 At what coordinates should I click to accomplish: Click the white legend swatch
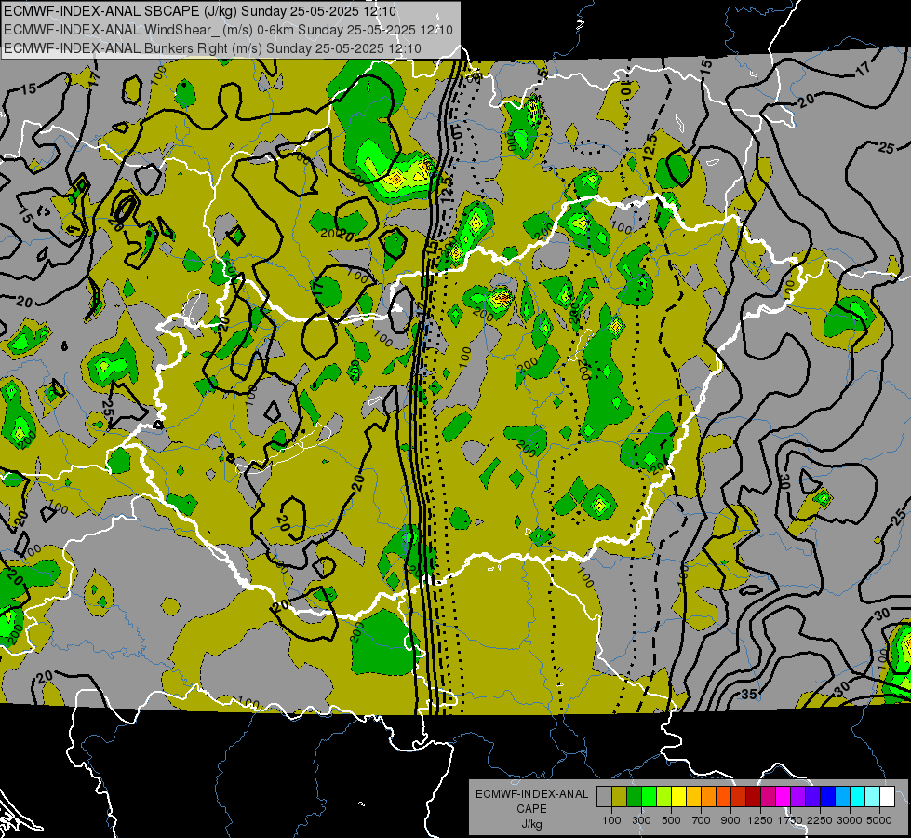(x=888, y=797)
